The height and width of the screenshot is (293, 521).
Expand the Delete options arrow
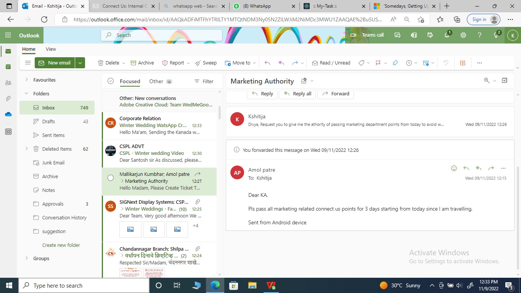(124, 63)
